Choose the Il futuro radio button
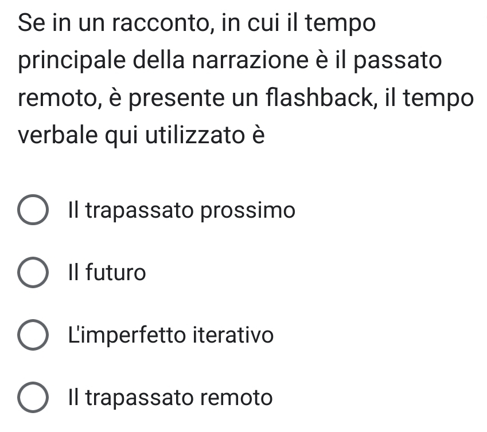The image size is (487, 432). (32, 273)
